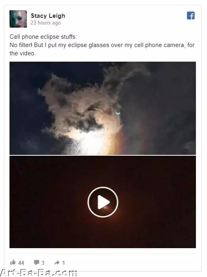Viewport: 207px width, 277px height.
Task: Click the Art-Ba-Ba.com watermark
Action: [x=38, y=273]
